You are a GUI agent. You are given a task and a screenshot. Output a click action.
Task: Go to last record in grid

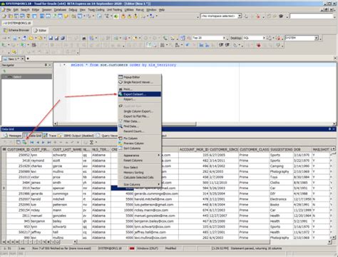[x=49, y=142]
